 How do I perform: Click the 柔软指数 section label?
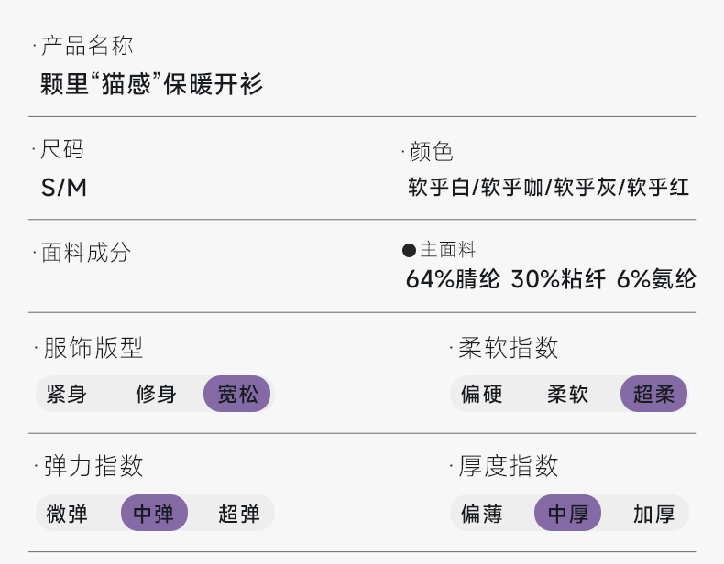[509, 348]
